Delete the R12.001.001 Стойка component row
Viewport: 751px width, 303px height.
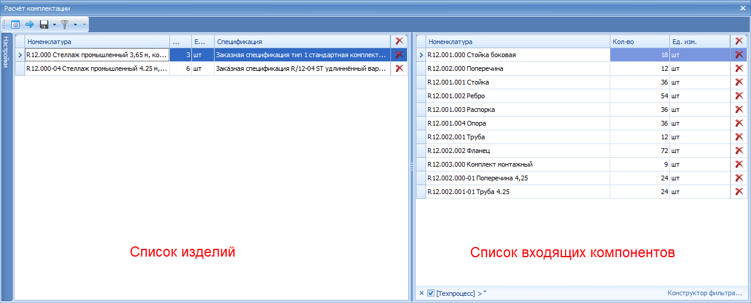(x=739, y=82)
